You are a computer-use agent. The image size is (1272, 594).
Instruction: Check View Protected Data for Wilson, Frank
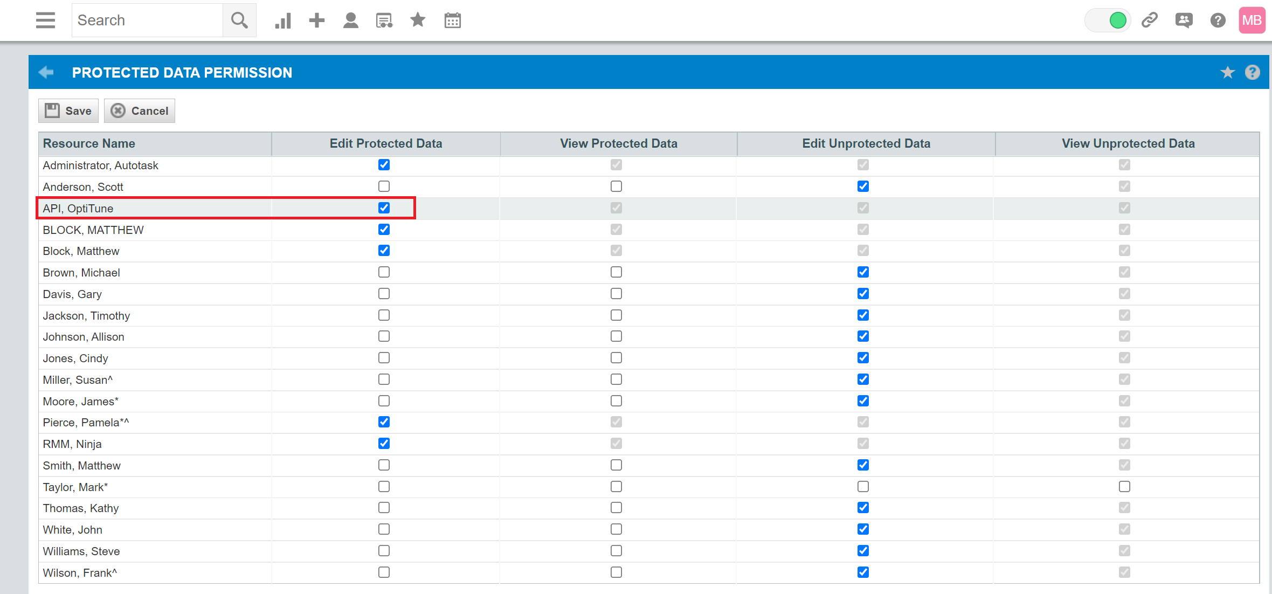616,572
